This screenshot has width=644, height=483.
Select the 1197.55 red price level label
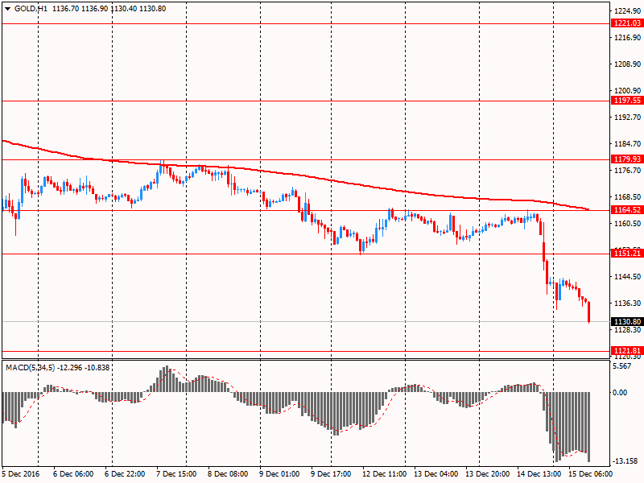(627, 100)
